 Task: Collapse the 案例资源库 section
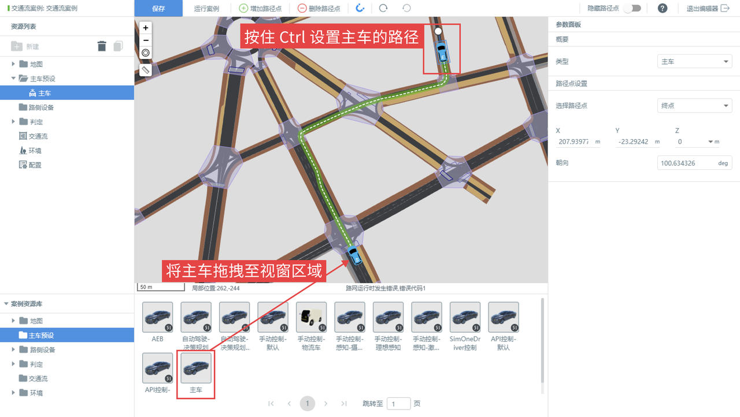pos(6,304)
